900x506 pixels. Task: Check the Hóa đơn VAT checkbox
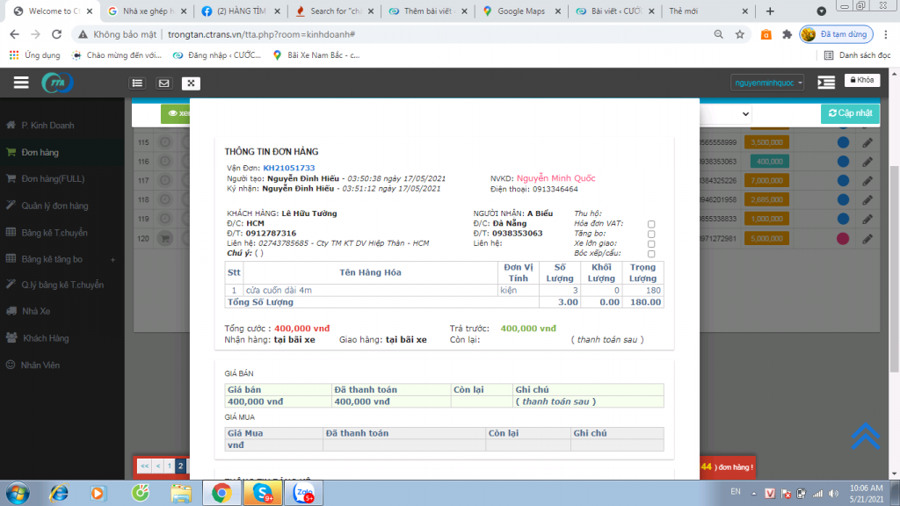tap(651, 224)
